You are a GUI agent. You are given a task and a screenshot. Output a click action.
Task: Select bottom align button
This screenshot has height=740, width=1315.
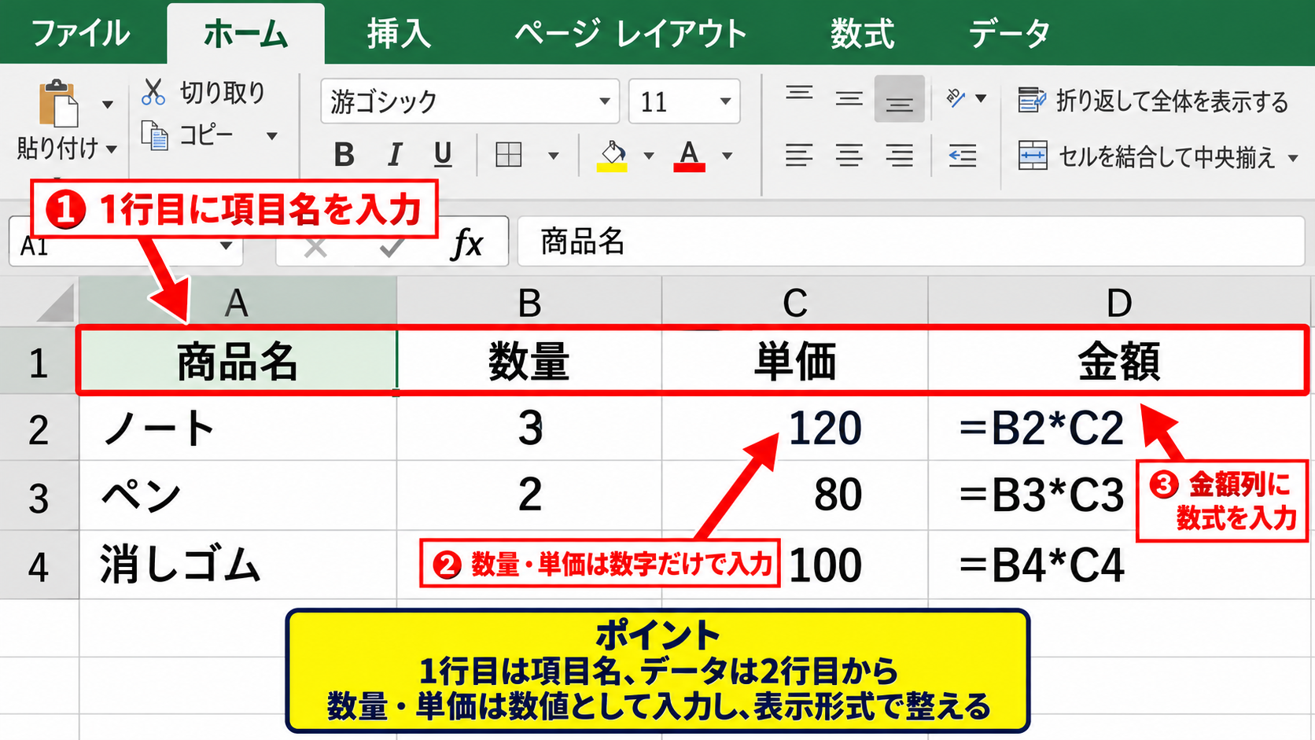tap(899, 99)
